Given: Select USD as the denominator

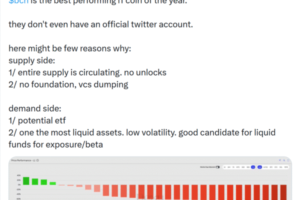Looking at the screenshot, I should click(x=259, y=167).
